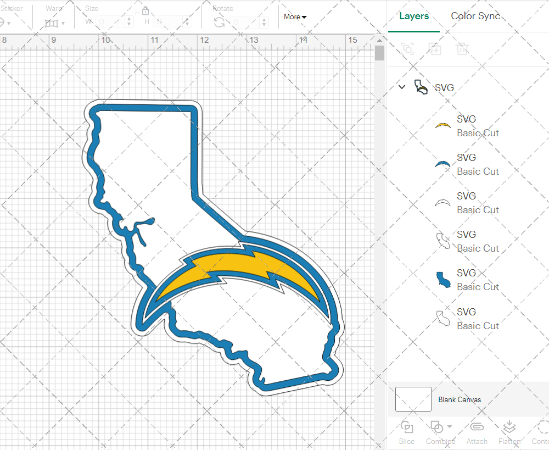Collapse the SVG group chevron

coord(402,87)
